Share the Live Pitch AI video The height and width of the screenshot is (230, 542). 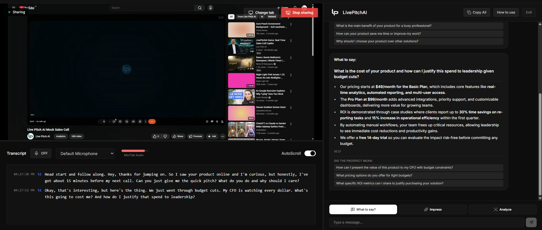click(x=178, y=136)
